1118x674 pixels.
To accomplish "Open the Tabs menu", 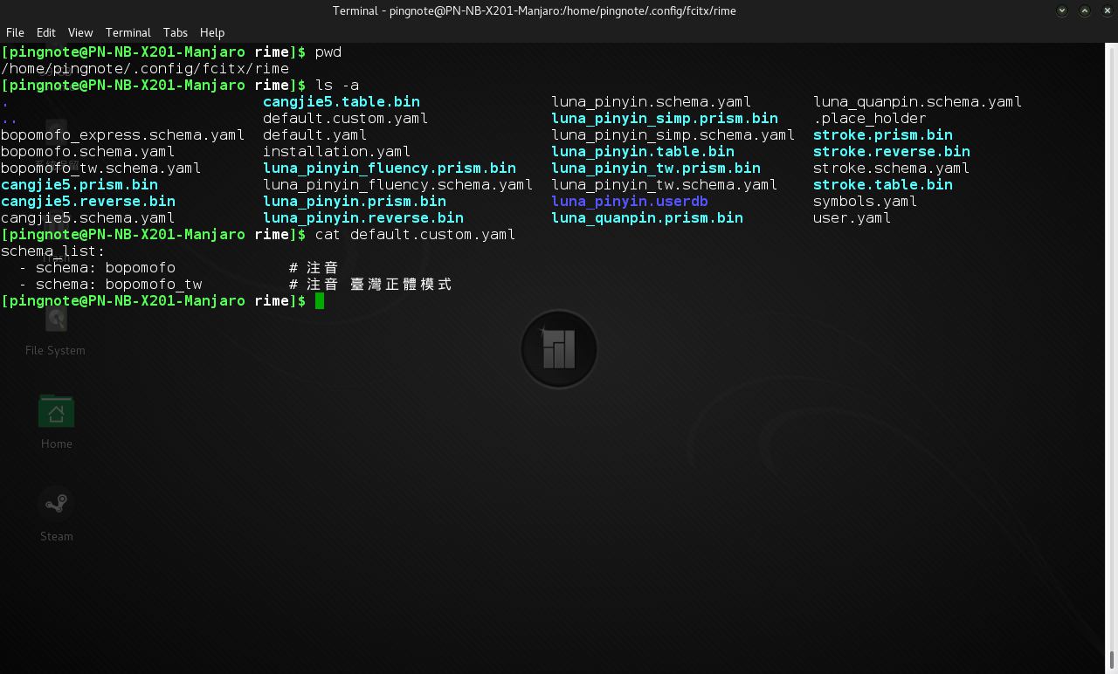I will (175, 32).
